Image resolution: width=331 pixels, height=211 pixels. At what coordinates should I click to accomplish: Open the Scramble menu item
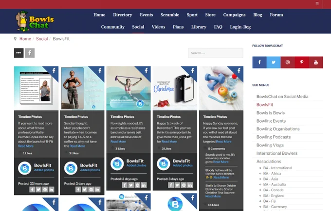click(x=170, y=15)
